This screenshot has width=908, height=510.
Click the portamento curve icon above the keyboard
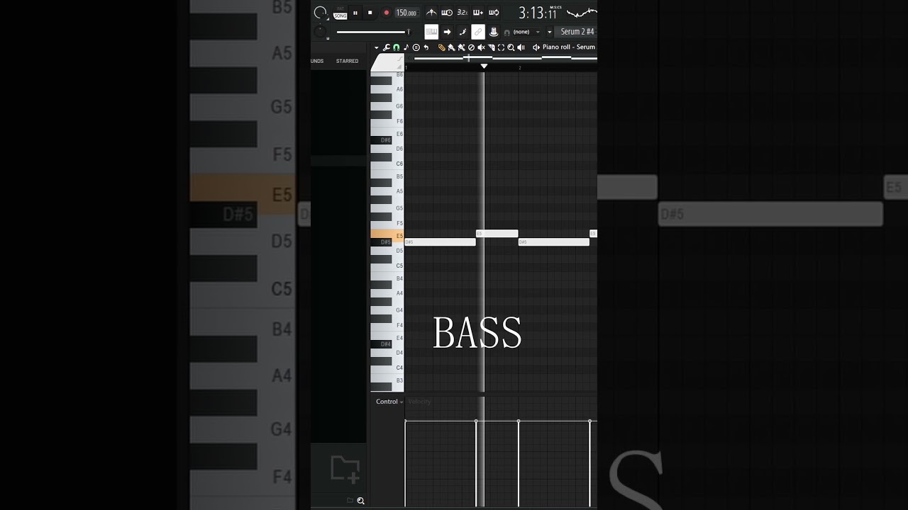point(400,59)
